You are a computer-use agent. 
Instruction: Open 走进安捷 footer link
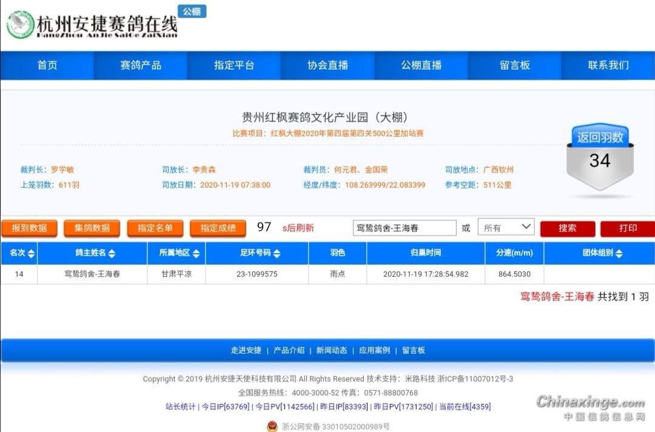(x=246, y=350)
